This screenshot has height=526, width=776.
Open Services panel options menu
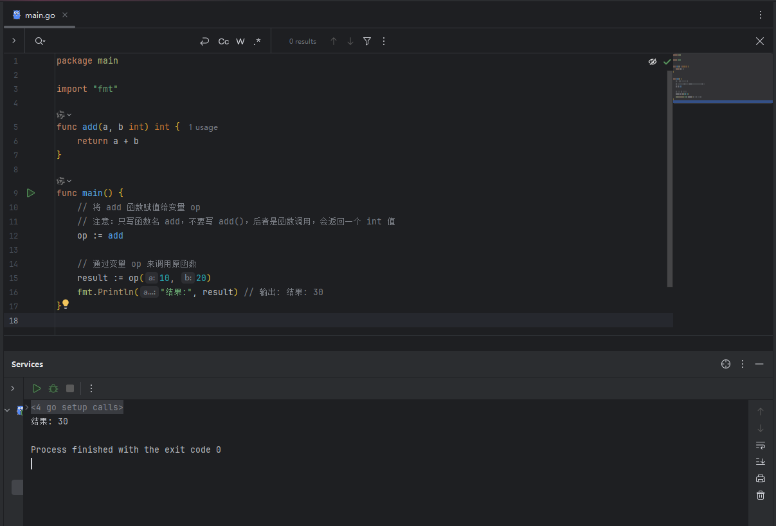tap(743, 364)
